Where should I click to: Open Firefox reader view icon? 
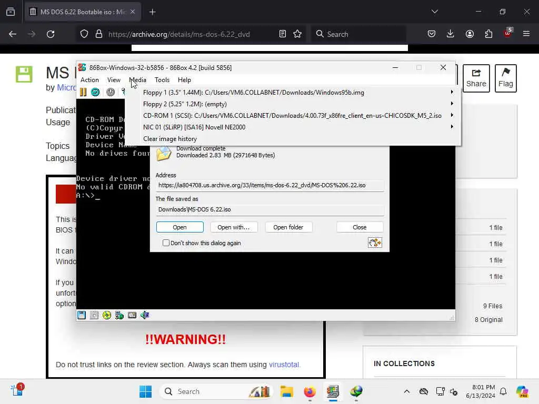[283, 34]
